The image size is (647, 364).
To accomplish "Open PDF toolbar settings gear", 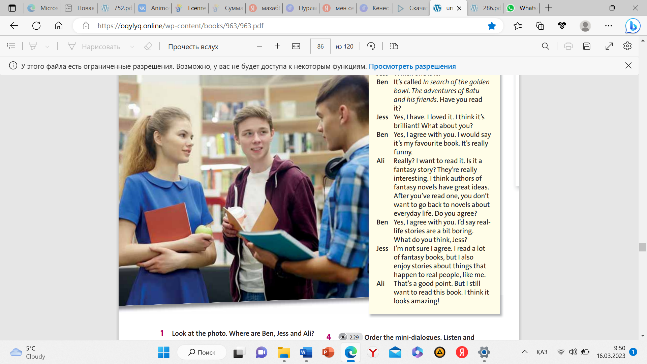I will pyautogui.click(x=627, y=46).
